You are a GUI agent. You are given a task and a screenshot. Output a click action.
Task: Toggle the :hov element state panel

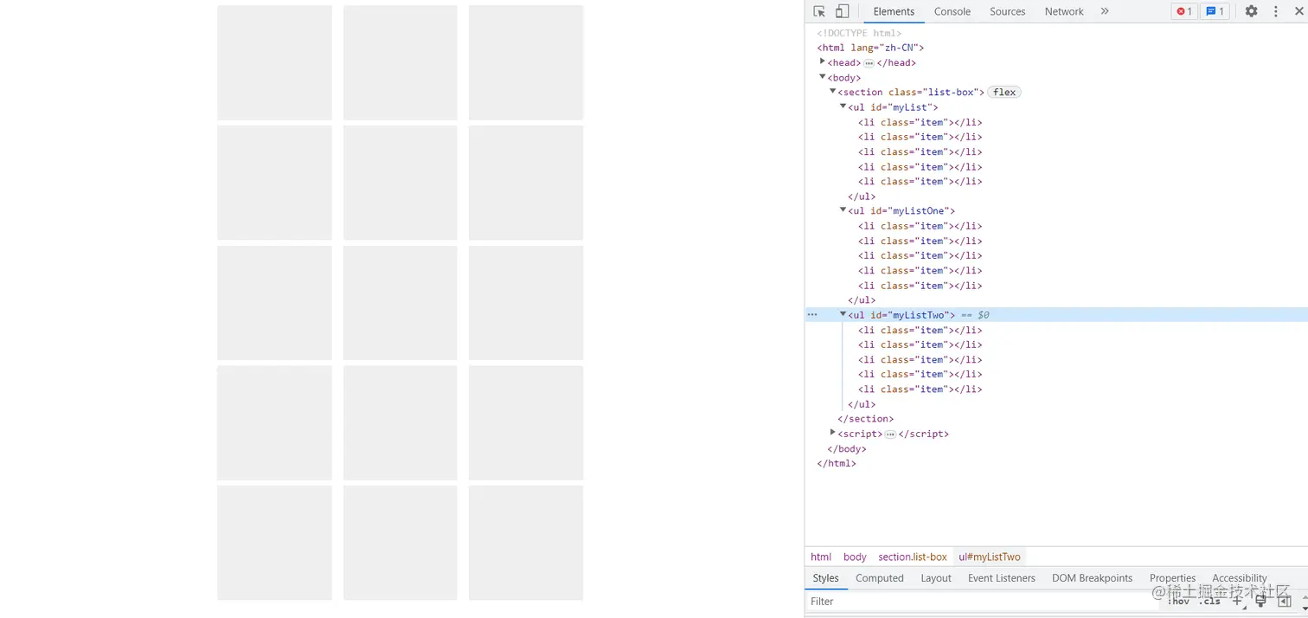tap(1179, 601)
